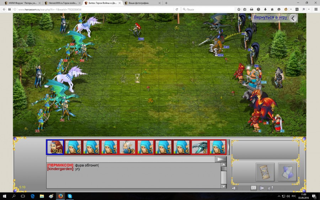The width and height of the screenshot is (320, 200).
Task: Click player name kindergarden in chat
Action: 60,169
